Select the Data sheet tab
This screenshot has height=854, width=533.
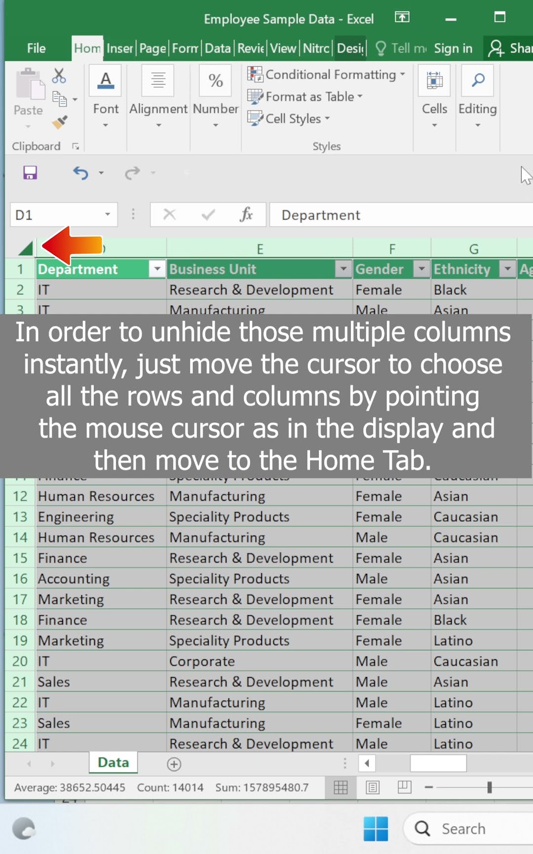coord(114,763)
